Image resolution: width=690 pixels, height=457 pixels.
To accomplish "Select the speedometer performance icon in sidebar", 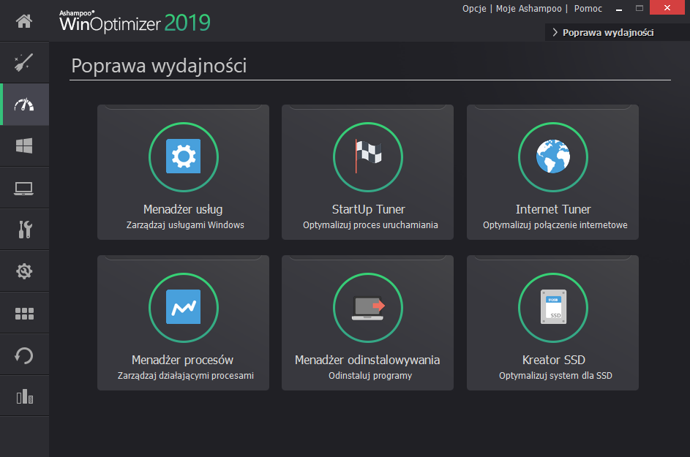I will click(x=24, y=104).
